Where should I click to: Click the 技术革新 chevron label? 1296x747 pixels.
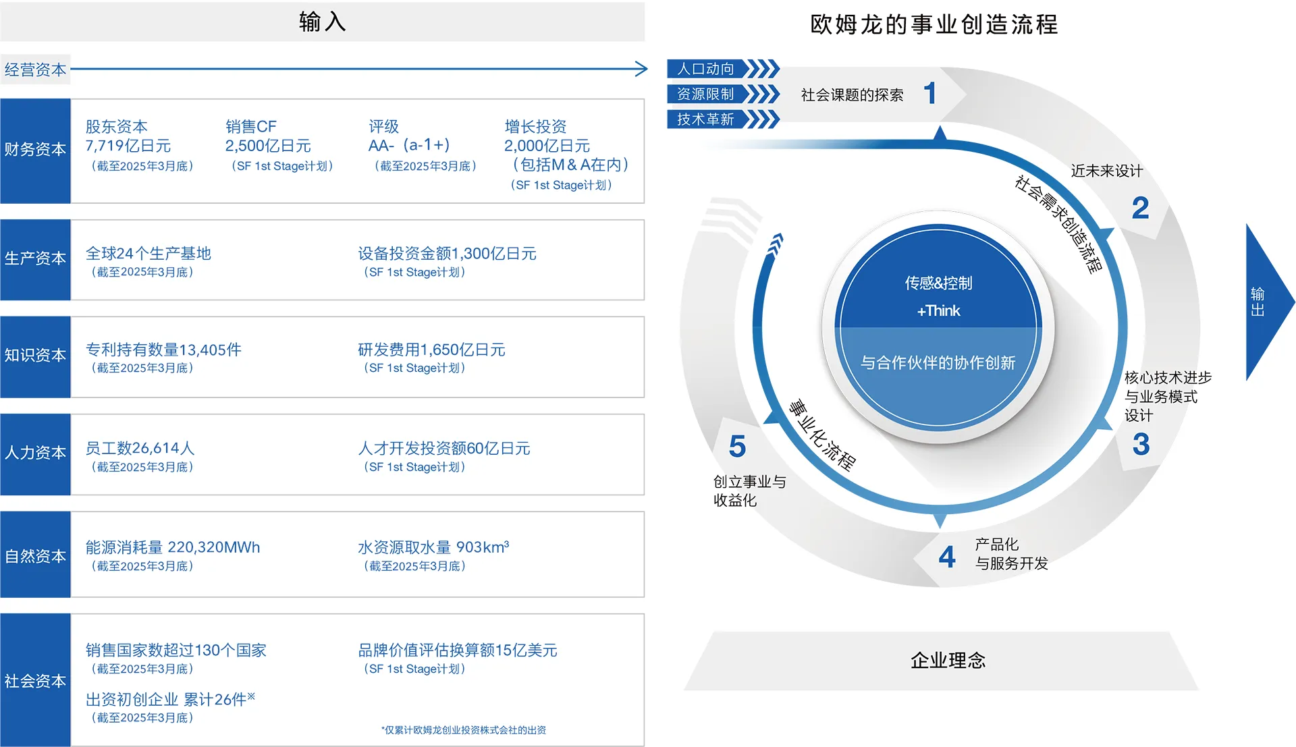(x=706, y=119)
